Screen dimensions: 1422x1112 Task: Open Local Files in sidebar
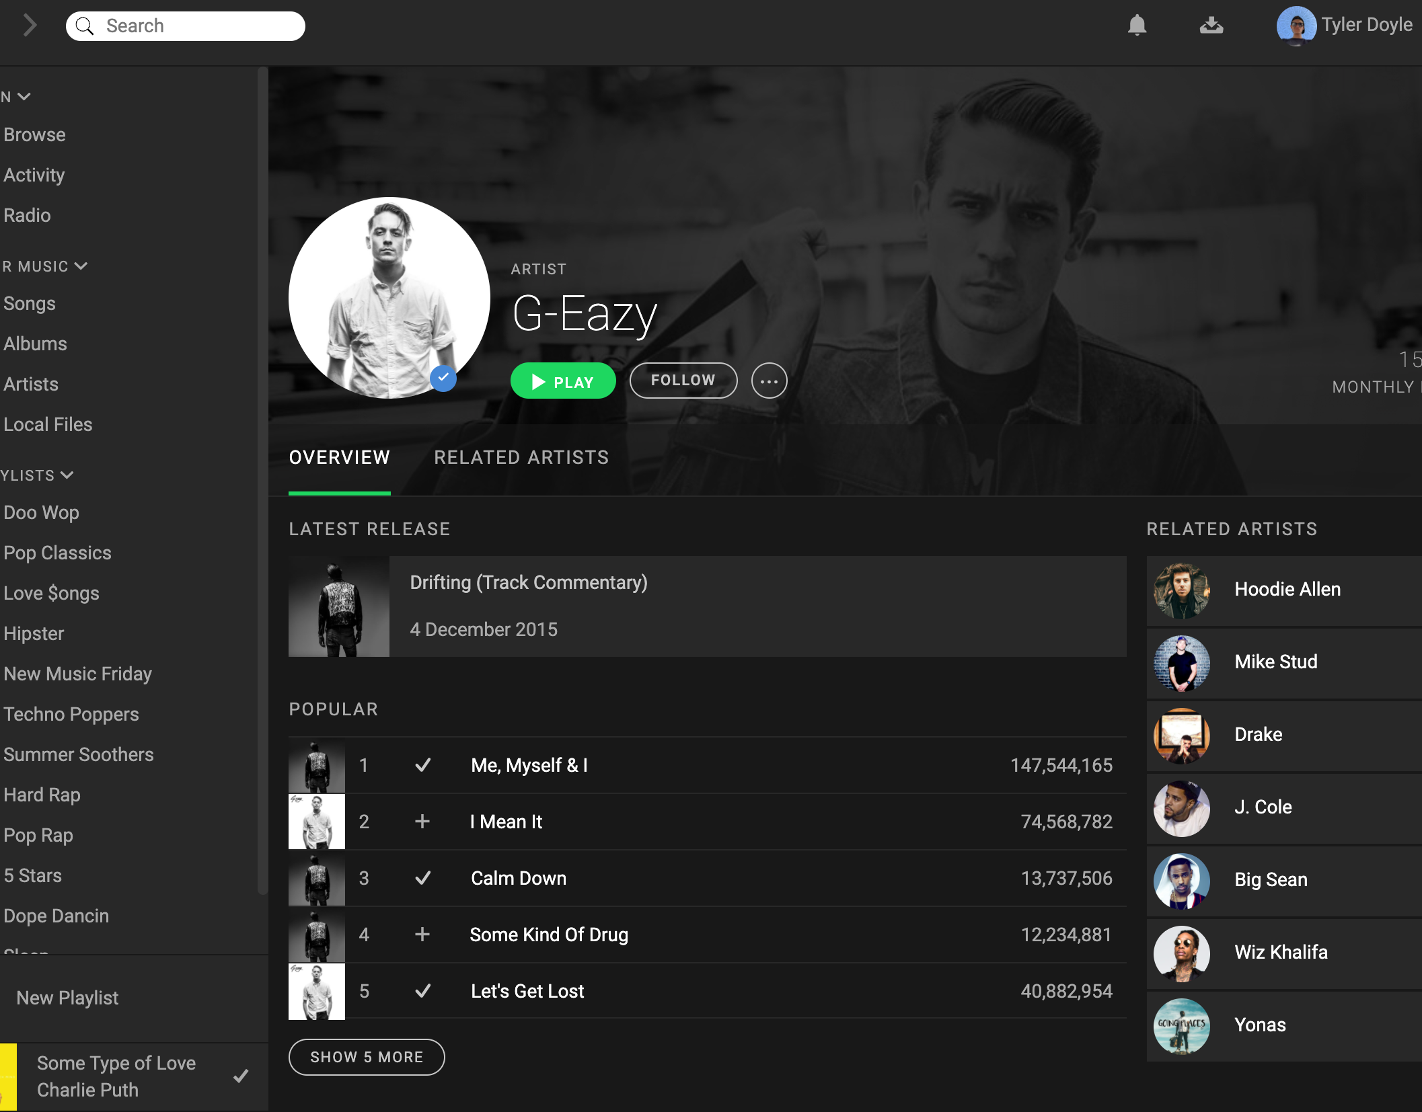tap(48, 425)
